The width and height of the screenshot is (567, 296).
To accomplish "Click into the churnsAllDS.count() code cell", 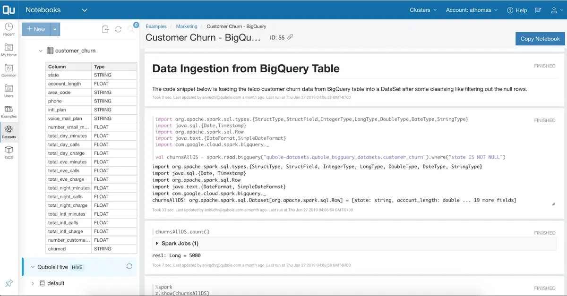I will 182,232.
